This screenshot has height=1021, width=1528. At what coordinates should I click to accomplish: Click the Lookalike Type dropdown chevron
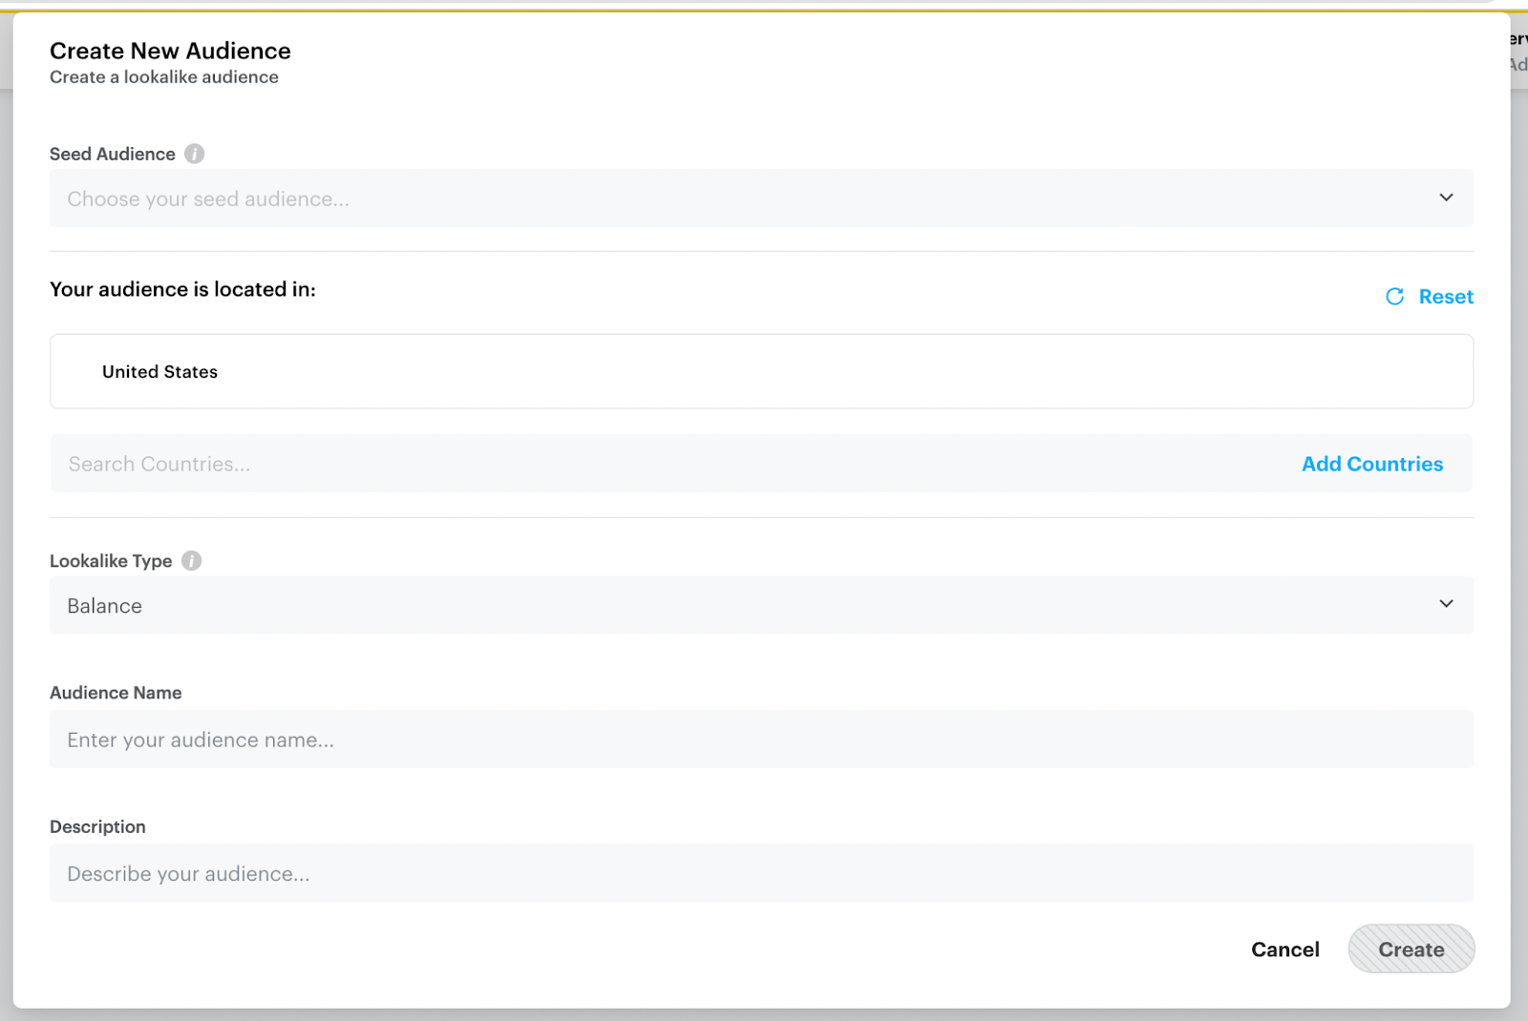(x=1446, y=604)
